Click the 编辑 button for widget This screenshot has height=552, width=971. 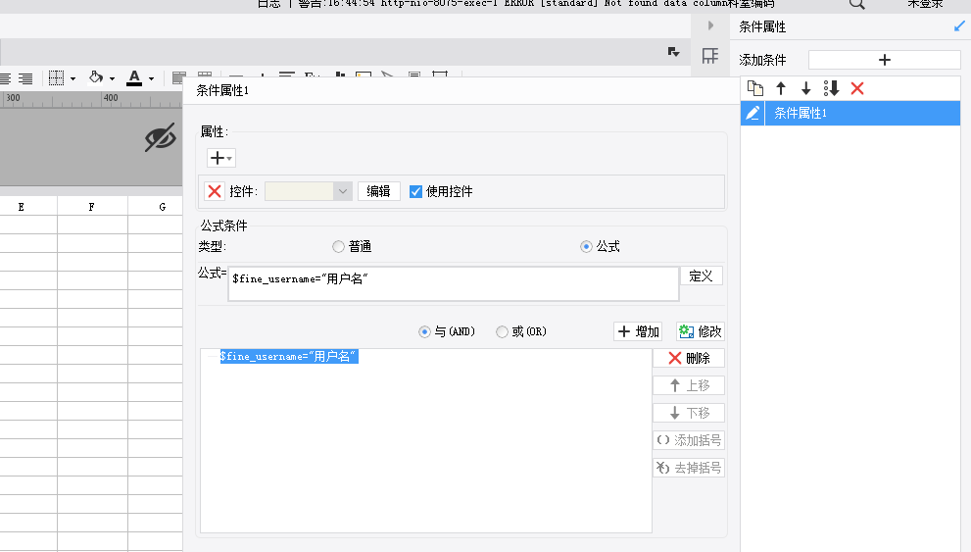point(378,191)
